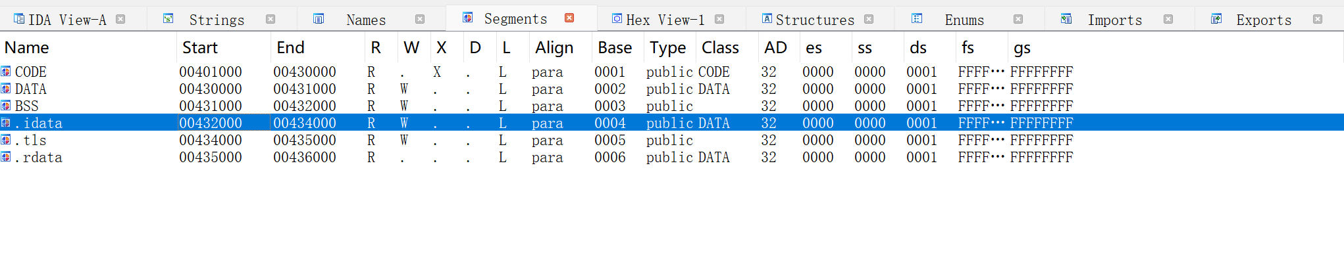Close the Exports tab
Image resolution: width=1344 pixels, height=260 pixels.
(x=1318, y=19)
